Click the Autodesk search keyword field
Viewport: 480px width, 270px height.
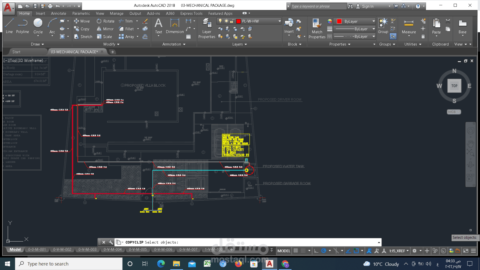pyautogui.click(x=318, y=6)
